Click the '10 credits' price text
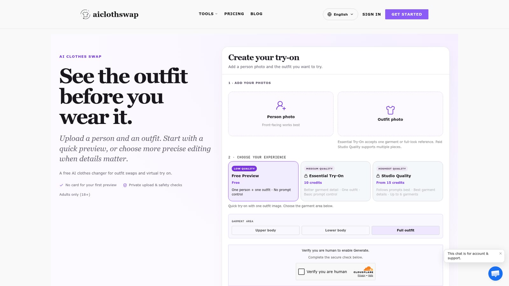This screenshot has height=286, width=509. (x=313, y=183)
